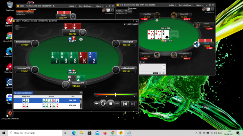Select the Session Hand History tab
The height and width of the screenshot is (136, 243).
coord(23,93)
